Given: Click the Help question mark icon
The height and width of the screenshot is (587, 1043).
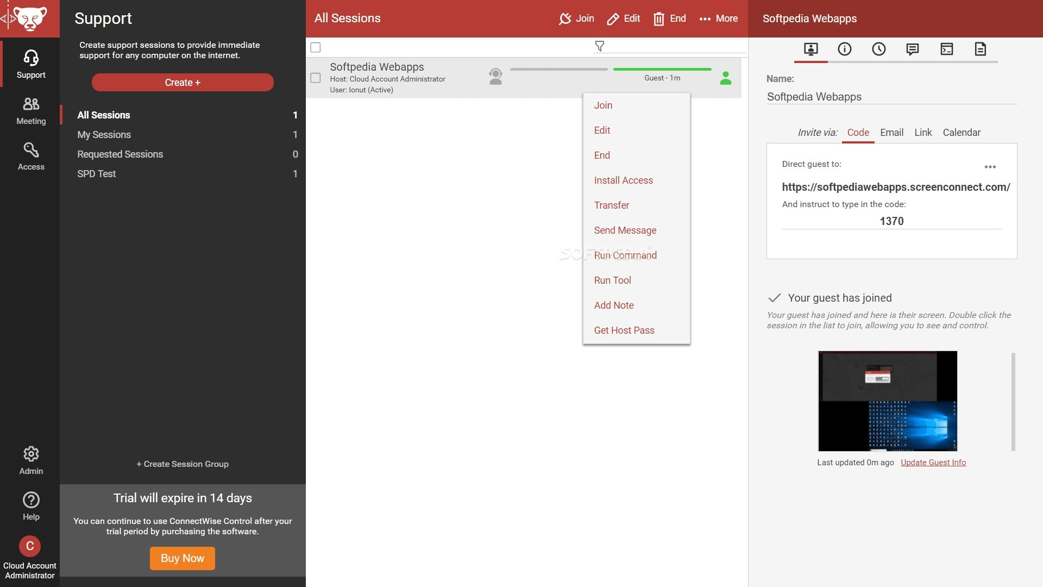Looking at the screenshot, I should tap(30, 499).
